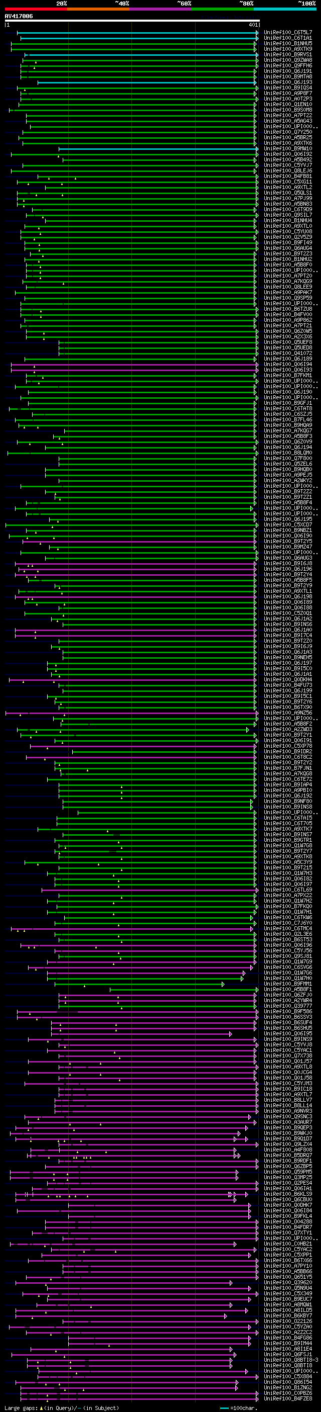Screen dimensions: 321x1412
Task: Select the UniRef100_C0PBZ6 label
Action: coord(288,1393)
